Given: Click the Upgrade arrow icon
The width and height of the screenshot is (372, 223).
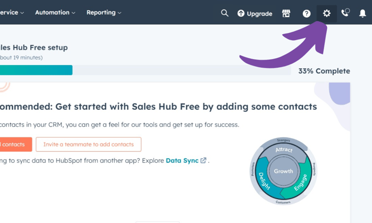Looking at the screenshot, I should click(241, 14).
